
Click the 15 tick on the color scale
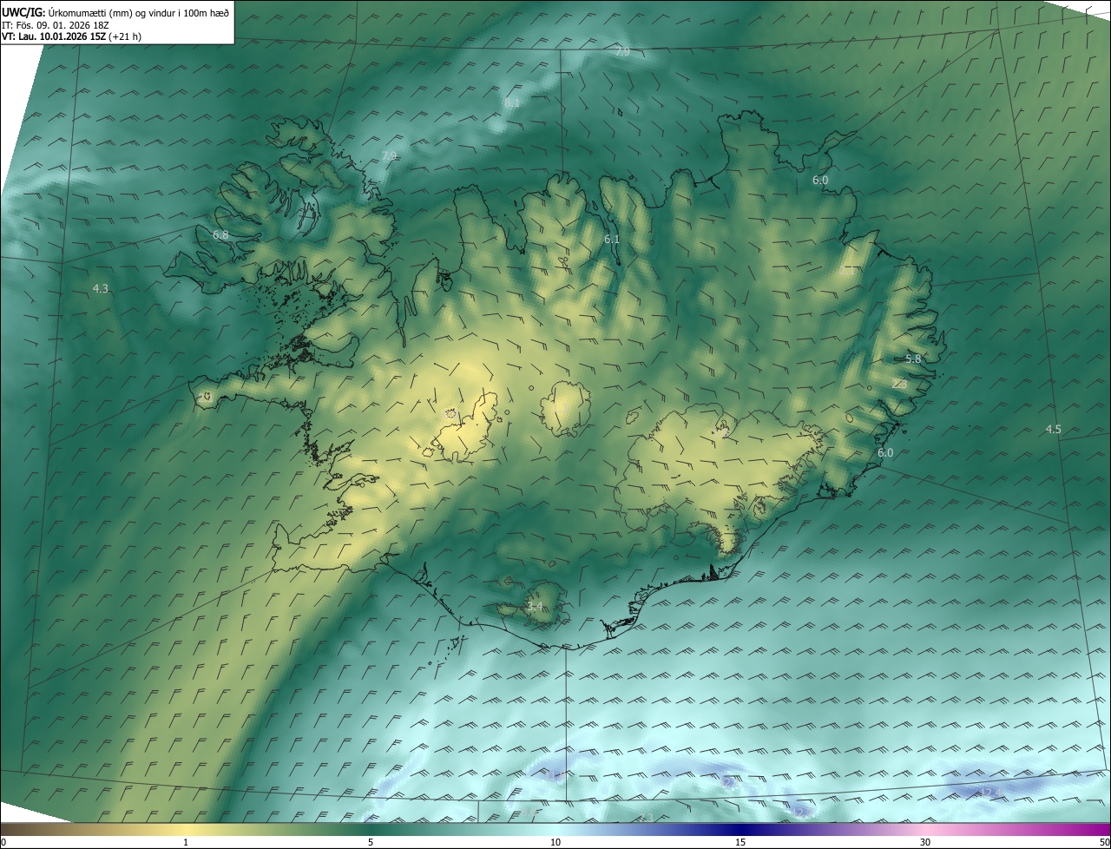pyautogui.click(x=740, y=842)
